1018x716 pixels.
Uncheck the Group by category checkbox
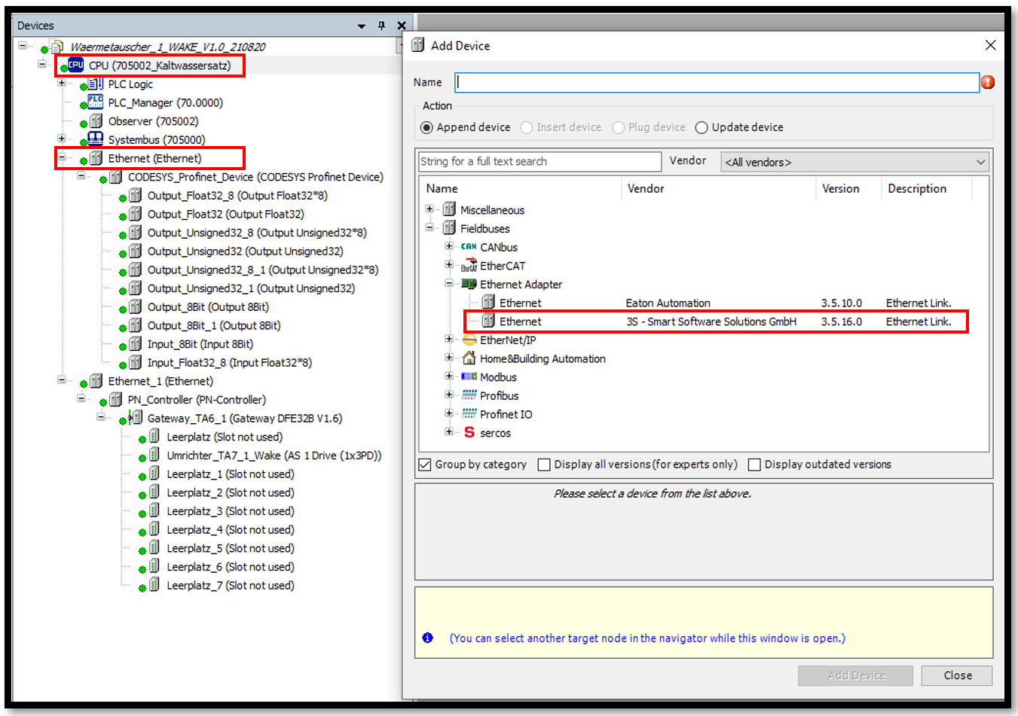[425, 465]
